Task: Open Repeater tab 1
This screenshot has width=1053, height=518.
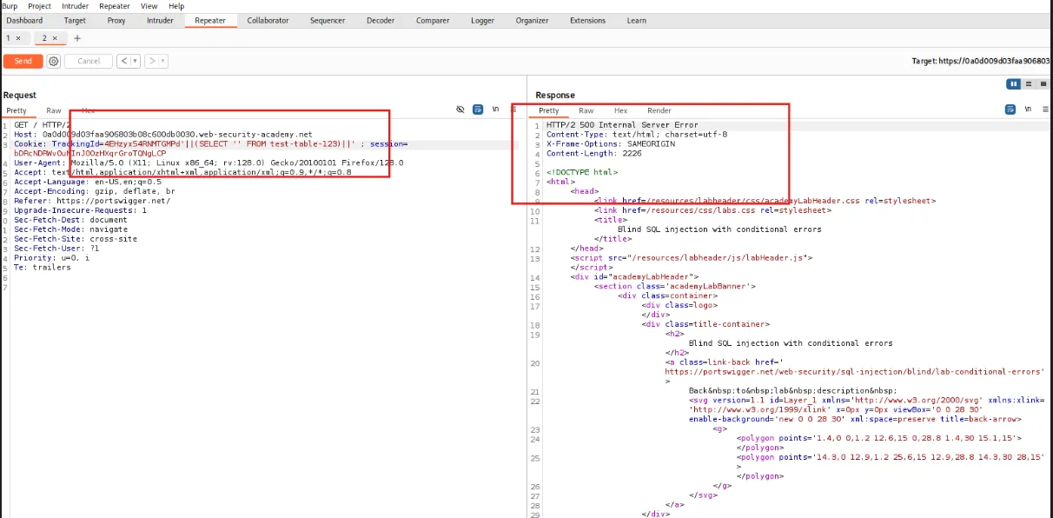Action: 10,38
